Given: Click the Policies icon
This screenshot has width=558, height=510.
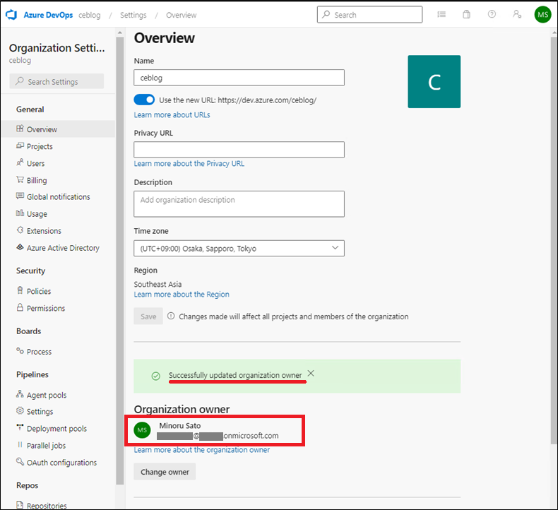Looking at the screenshot, I should coord(20,290).
